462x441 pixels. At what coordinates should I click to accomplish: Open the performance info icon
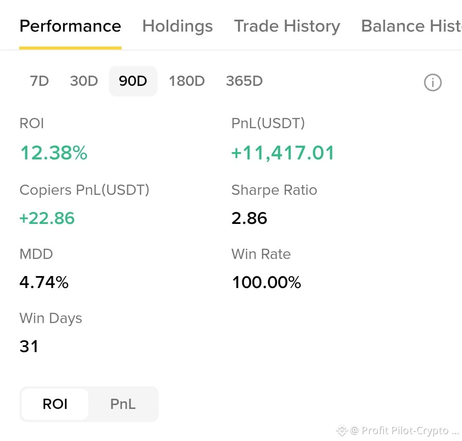point(432,82)
